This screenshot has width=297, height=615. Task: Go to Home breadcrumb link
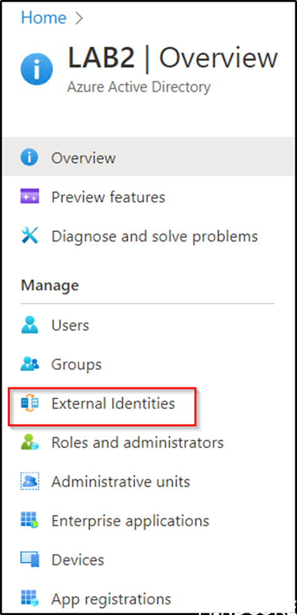[x=44, y=18]
